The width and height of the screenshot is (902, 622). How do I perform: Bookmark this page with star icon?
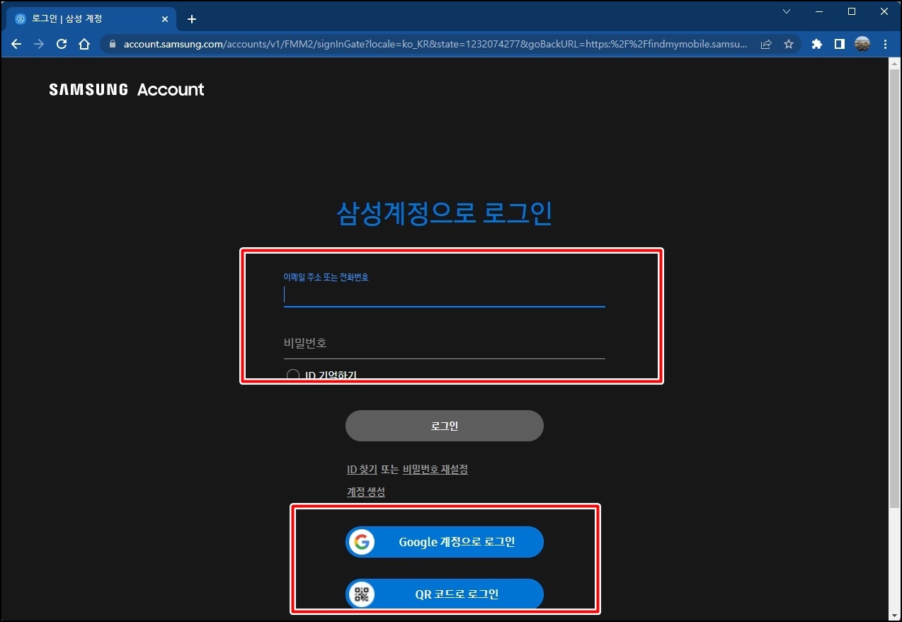(x=789, y=44)
